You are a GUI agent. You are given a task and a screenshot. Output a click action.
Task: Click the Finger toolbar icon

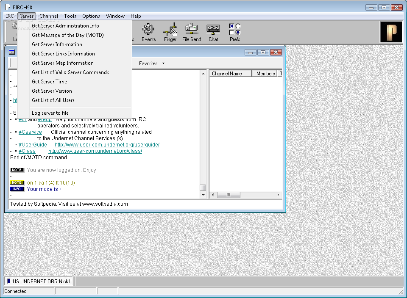[170, 33]
